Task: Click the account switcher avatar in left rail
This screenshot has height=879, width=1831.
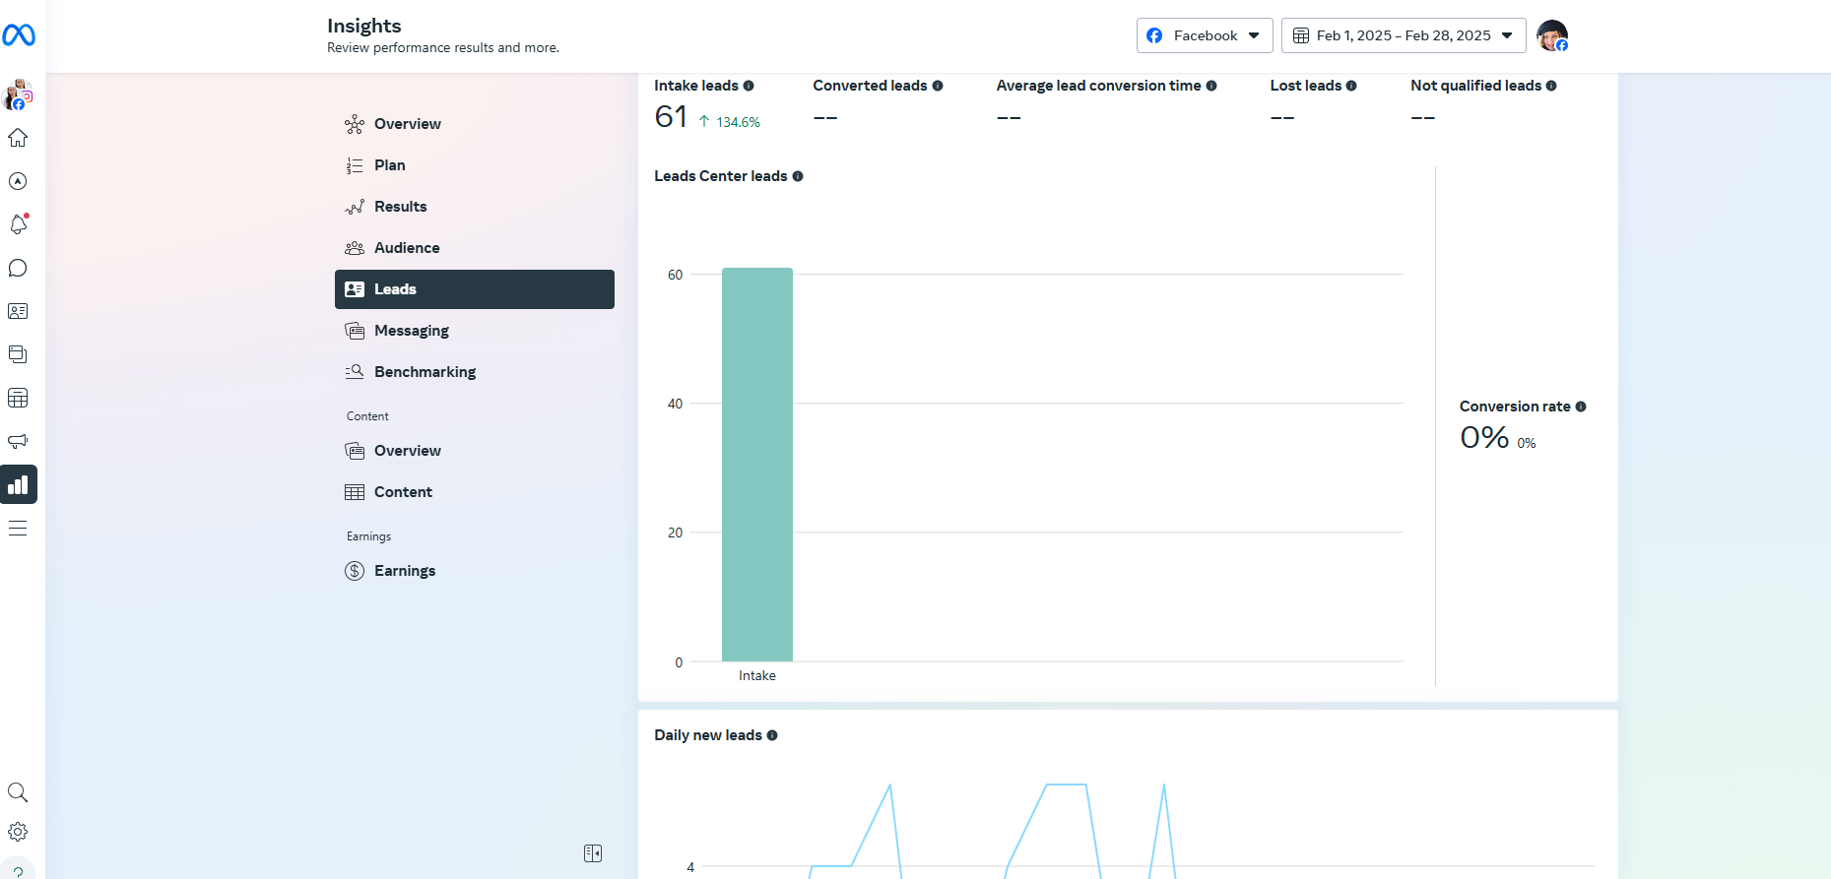Action: click(x=18, y=94)
